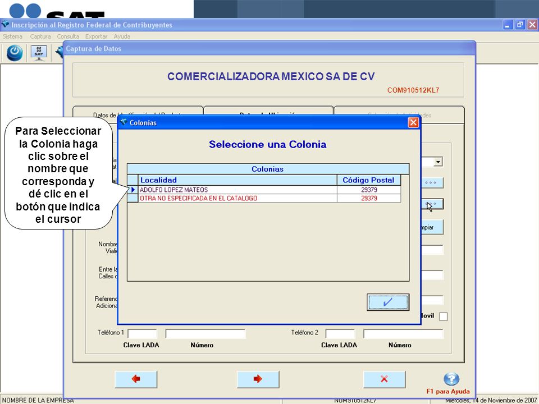The height and width of the screenshot is (404, 539).
Task: Toggle the Movil checkbox
Action: (444, 316)
